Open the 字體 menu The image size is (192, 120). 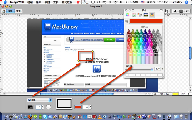[x=47, y=2]
